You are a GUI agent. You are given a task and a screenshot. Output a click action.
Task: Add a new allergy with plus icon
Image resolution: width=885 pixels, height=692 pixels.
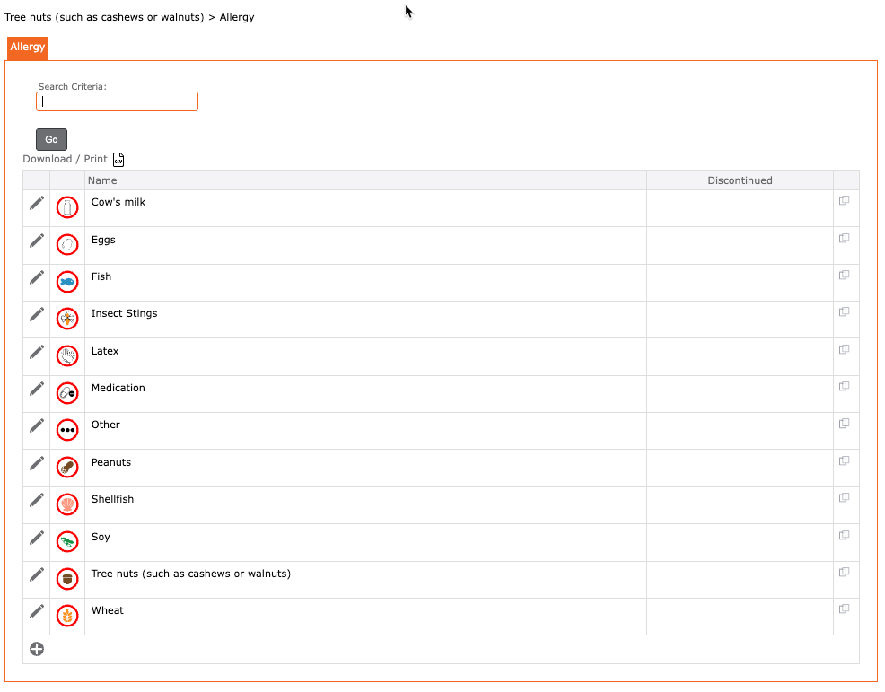tap(37, 649)
